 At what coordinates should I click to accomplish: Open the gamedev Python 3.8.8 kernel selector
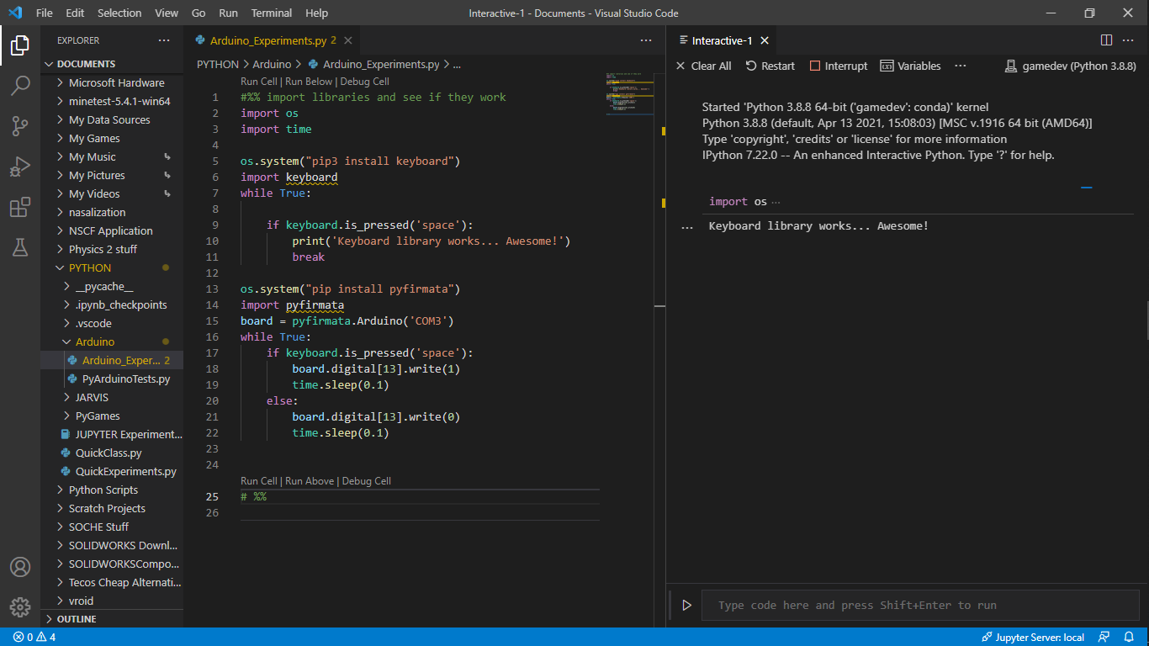[x=1070, y=66]
